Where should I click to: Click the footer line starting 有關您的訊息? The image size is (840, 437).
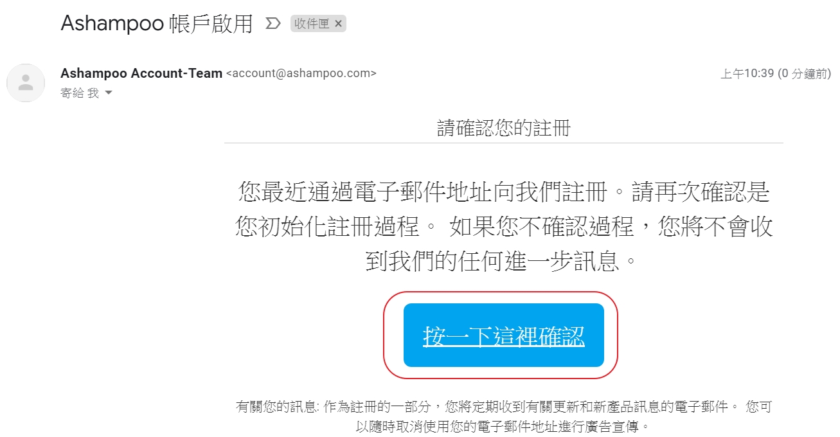pos(504,407)
